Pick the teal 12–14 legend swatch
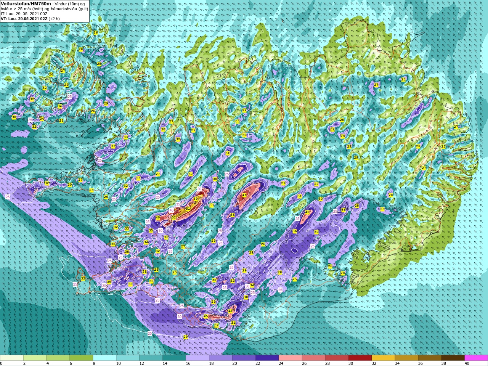Image resolution: width=488 pixels, height=366 pixels. click(151, 358)
